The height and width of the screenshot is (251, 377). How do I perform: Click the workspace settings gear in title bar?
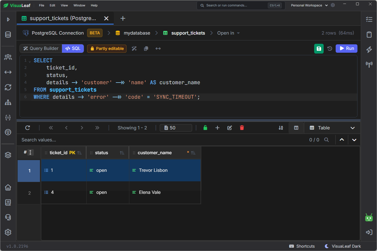click(333, 5)
